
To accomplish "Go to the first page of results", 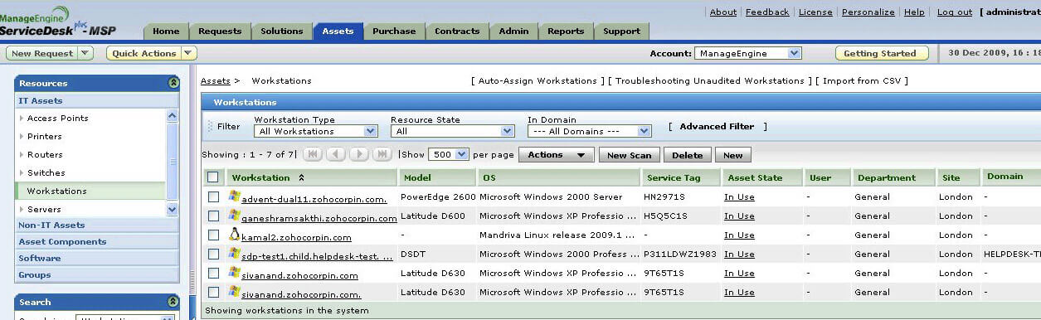I will click(313, 154).
